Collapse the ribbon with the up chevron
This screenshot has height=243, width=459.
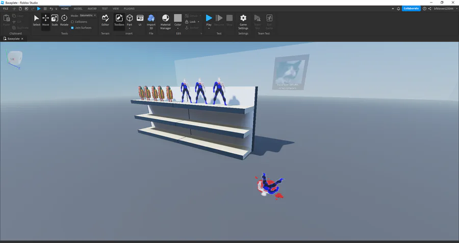click(x=393, y=9)
